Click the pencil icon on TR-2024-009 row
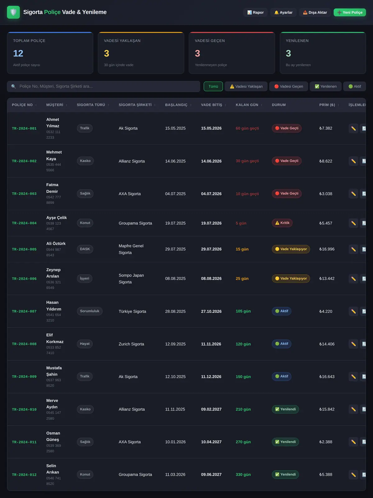Viewport: 373px width, 498px height. pyautogui.click(x=353, y=377)
